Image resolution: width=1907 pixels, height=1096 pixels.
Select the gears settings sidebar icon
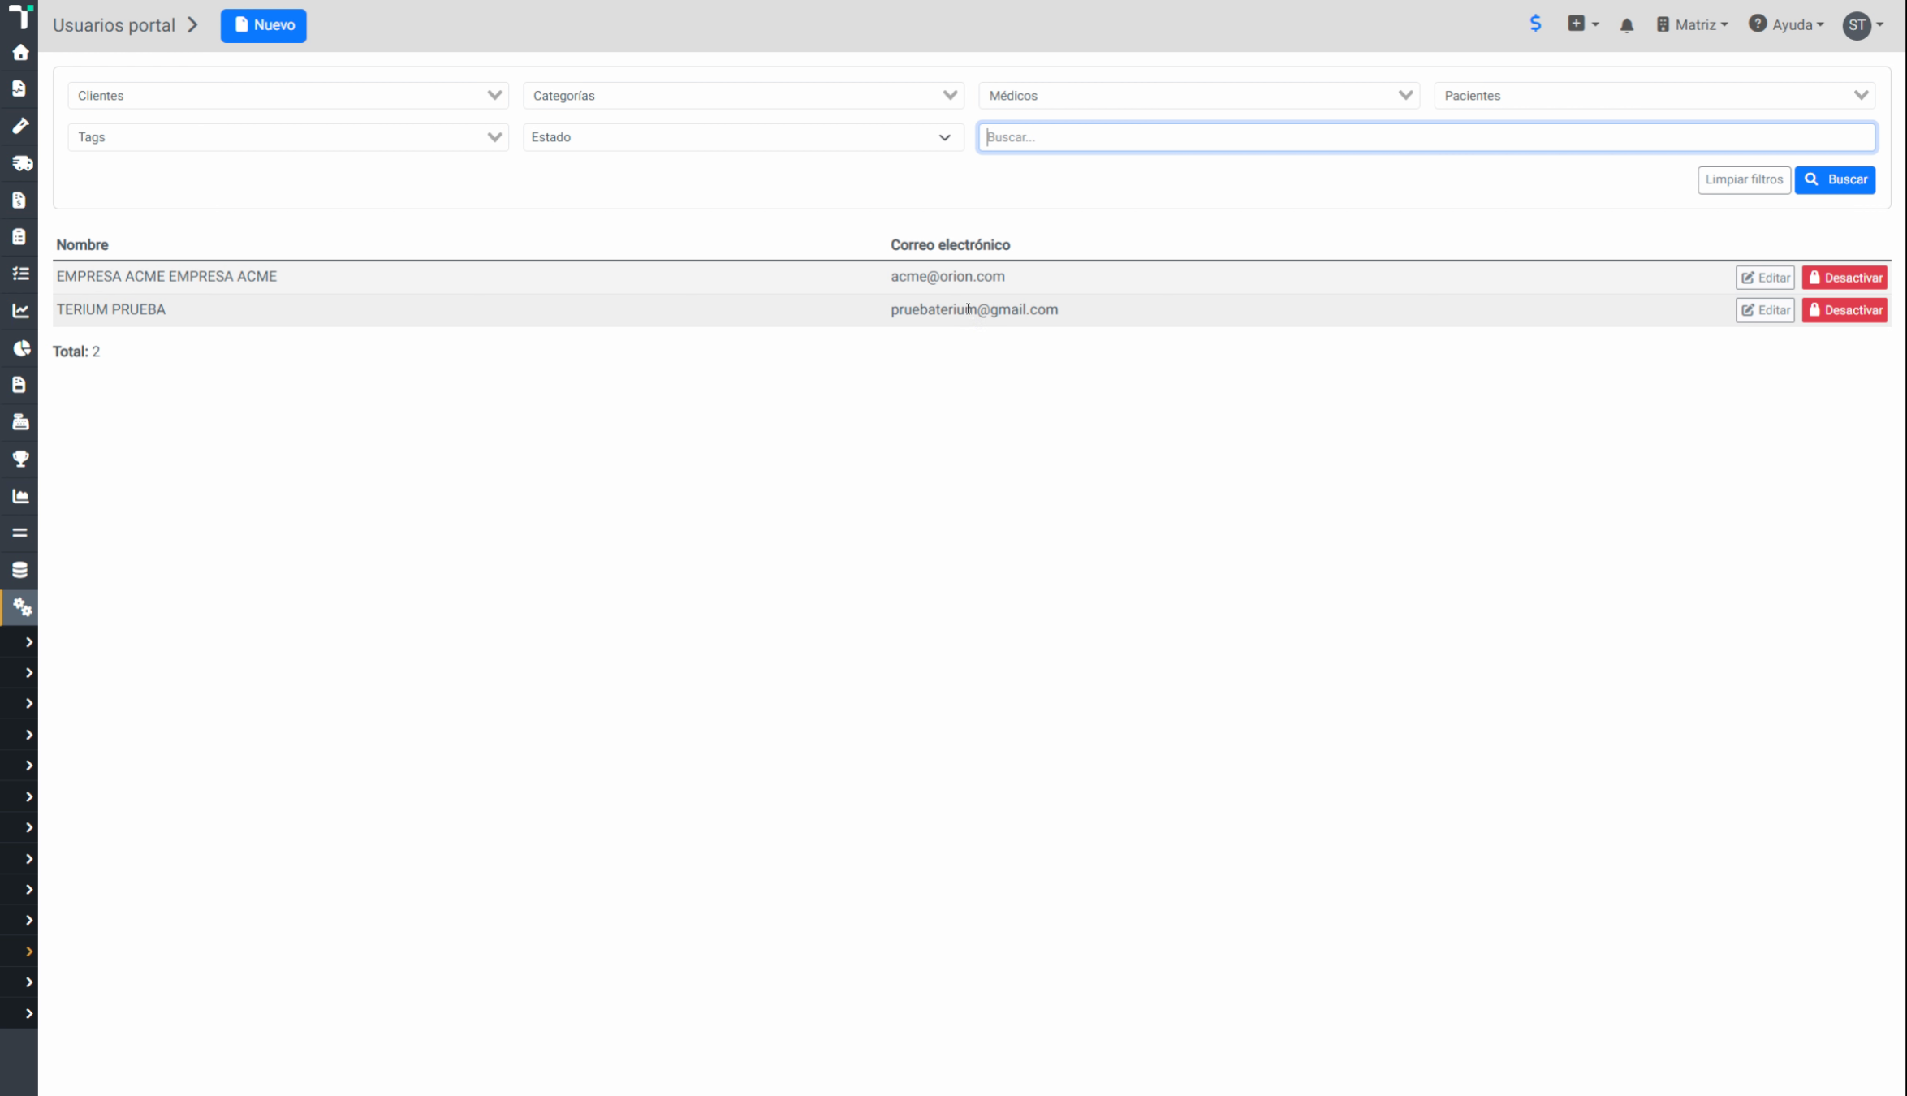pos(22,607)
